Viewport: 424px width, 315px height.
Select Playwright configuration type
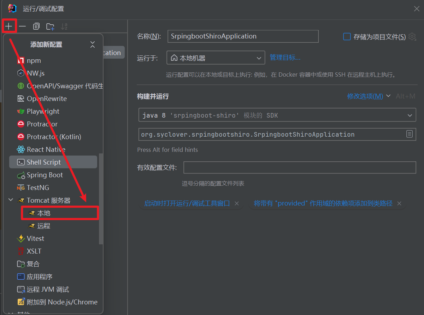(x=53, y=111)
